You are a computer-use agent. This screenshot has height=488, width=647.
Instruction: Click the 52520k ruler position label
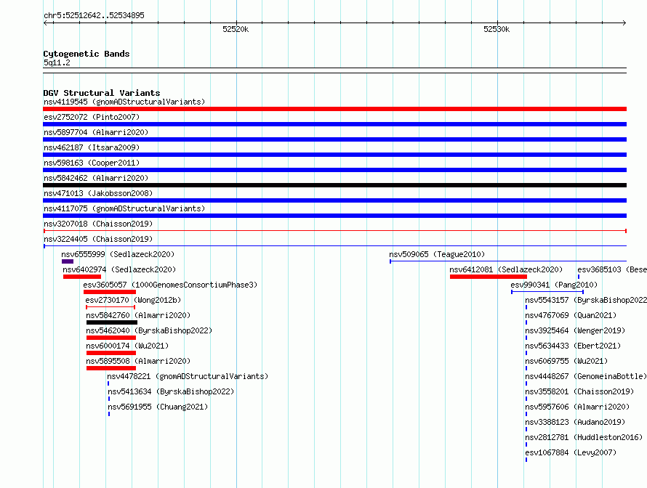[236, 29]
